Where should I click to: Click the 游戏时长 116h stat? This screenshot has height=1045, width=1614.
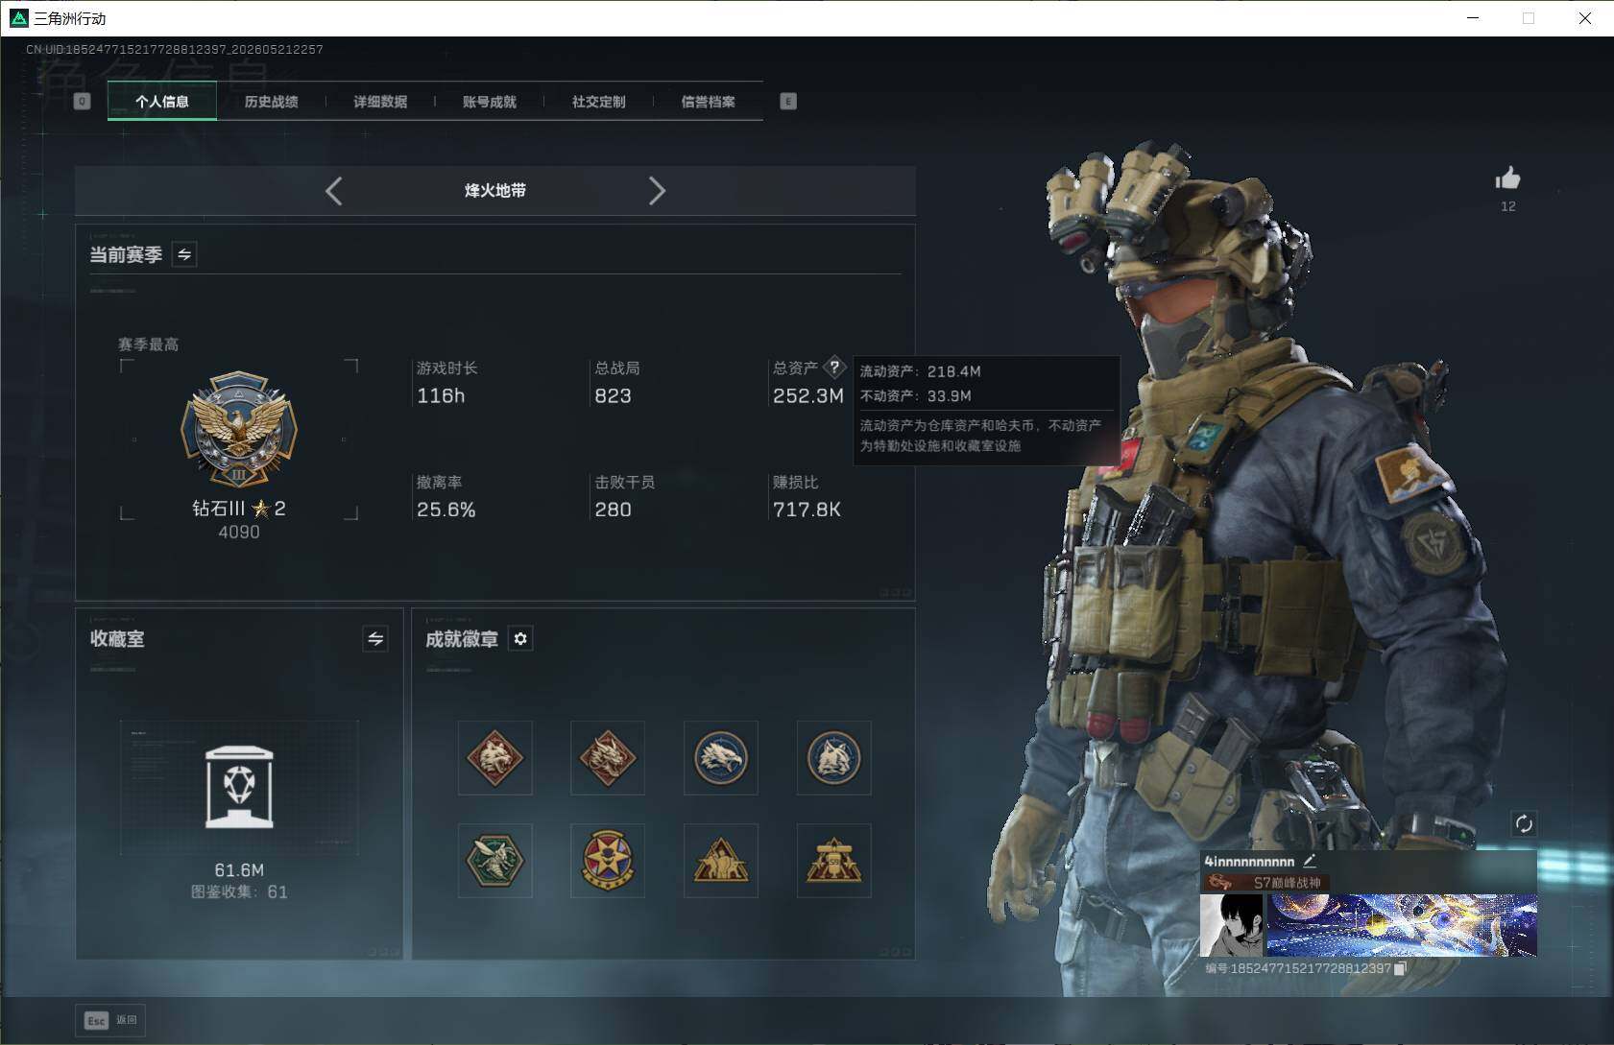click(447, 383)
